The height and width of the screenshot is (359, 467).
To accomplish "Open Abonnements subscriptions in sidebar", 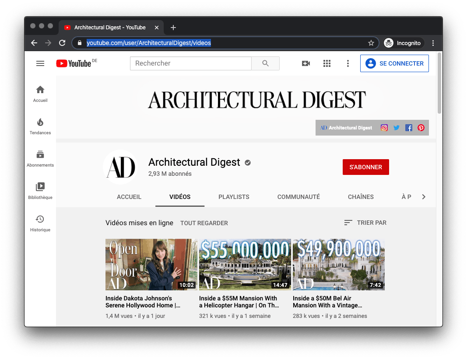I will [x=40, y=159].
